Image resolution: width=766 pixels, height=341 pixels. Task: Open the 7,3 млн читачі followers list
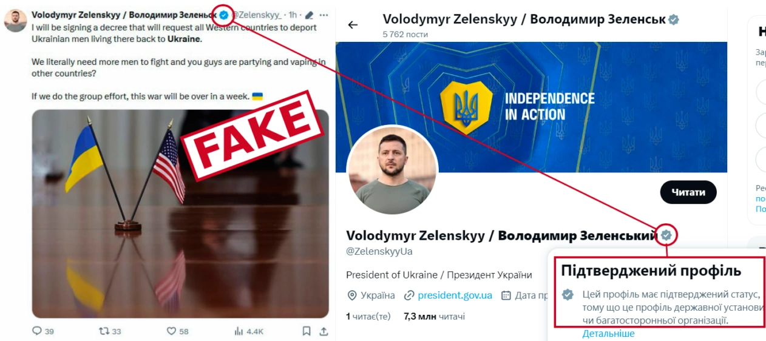434,316
